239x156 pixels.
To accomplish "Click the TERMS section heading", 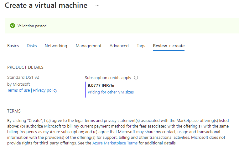I will [14, 111].
